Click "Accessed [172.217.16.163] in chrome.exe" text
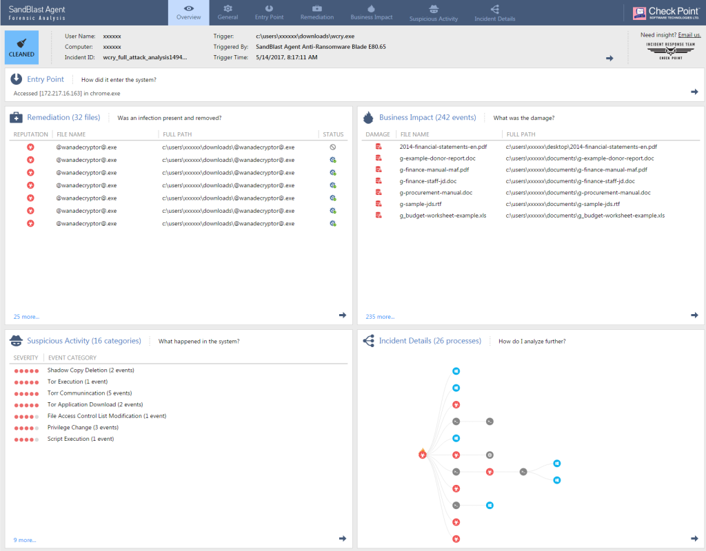Image resolution: width=706 pixels, height=551 pixels. [67, 94]
